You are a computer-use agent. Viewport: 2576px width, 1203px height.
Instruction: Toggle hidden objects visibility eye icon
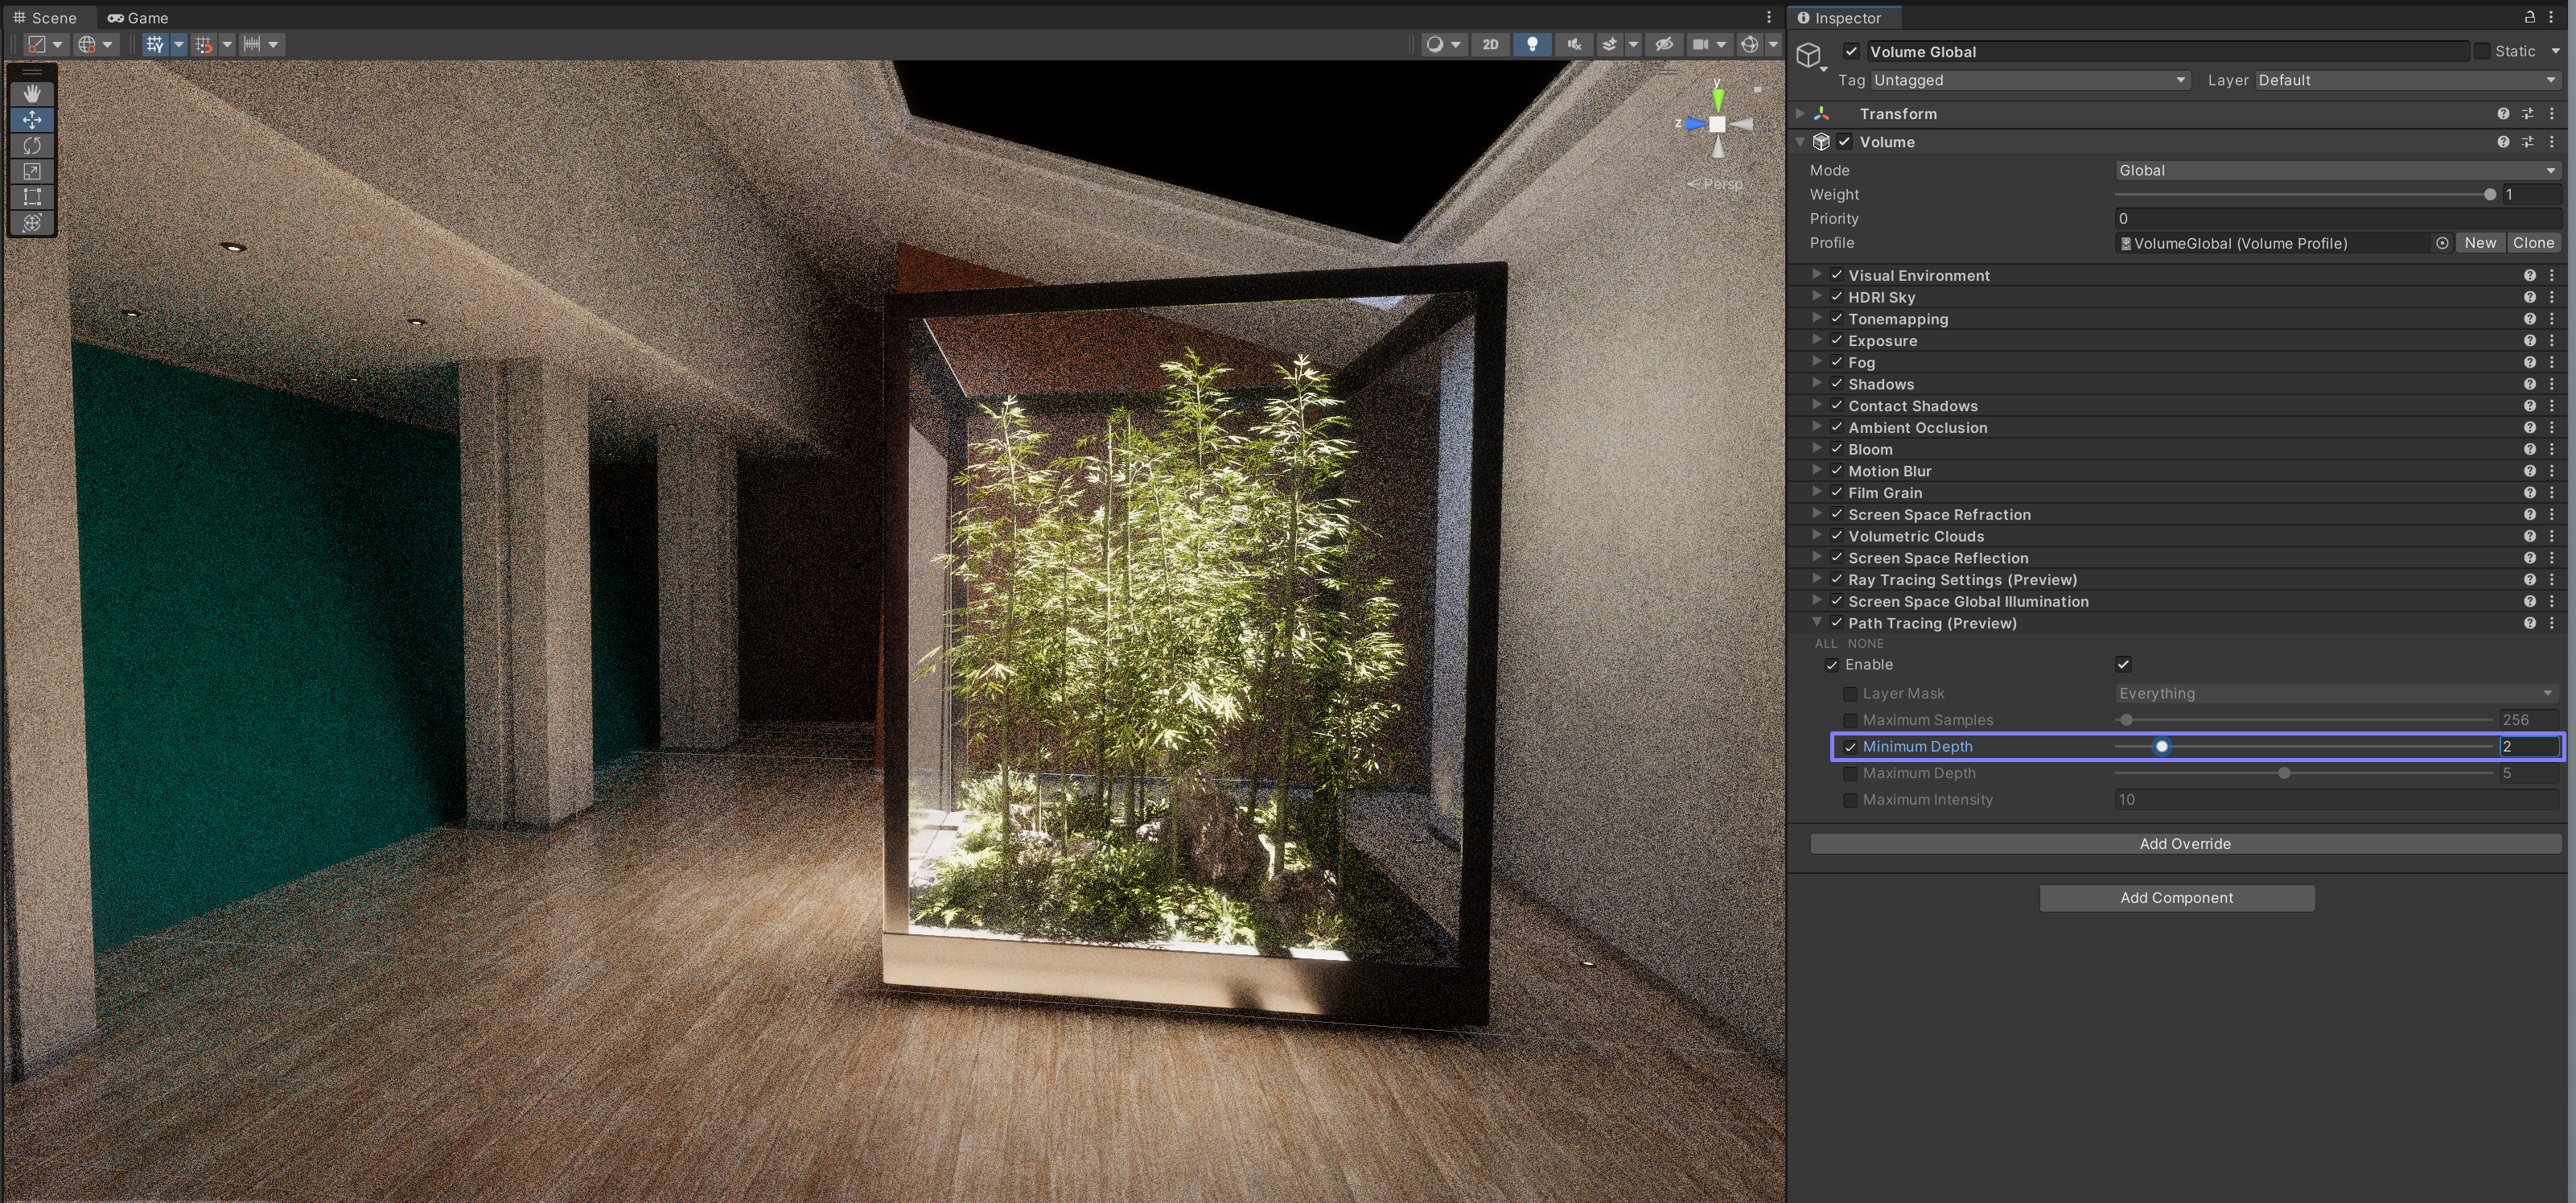(1664, 44)
